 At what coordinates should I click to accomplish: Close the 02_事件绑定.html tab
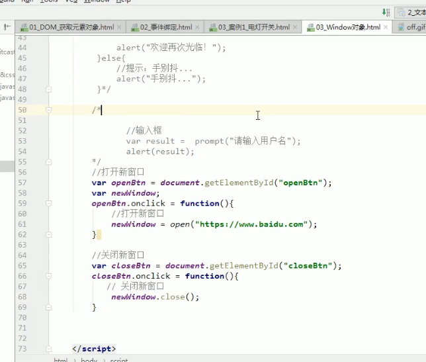(197, 27)
